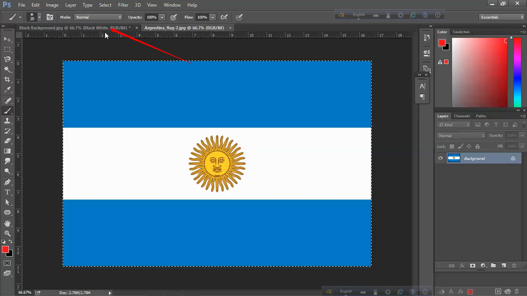The image size is (527, 296).
Task: Open the History panel icon
Action: 427,38
